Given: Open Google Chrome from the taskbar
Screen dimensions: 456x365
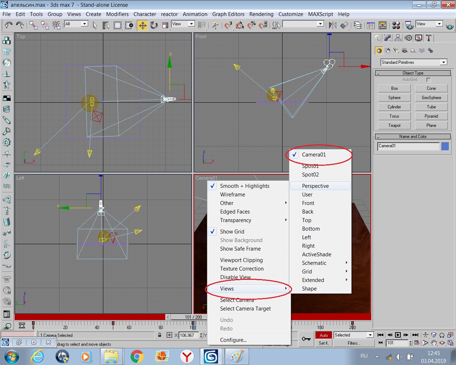Looking at the screenshot, I should tap(137, 356).
